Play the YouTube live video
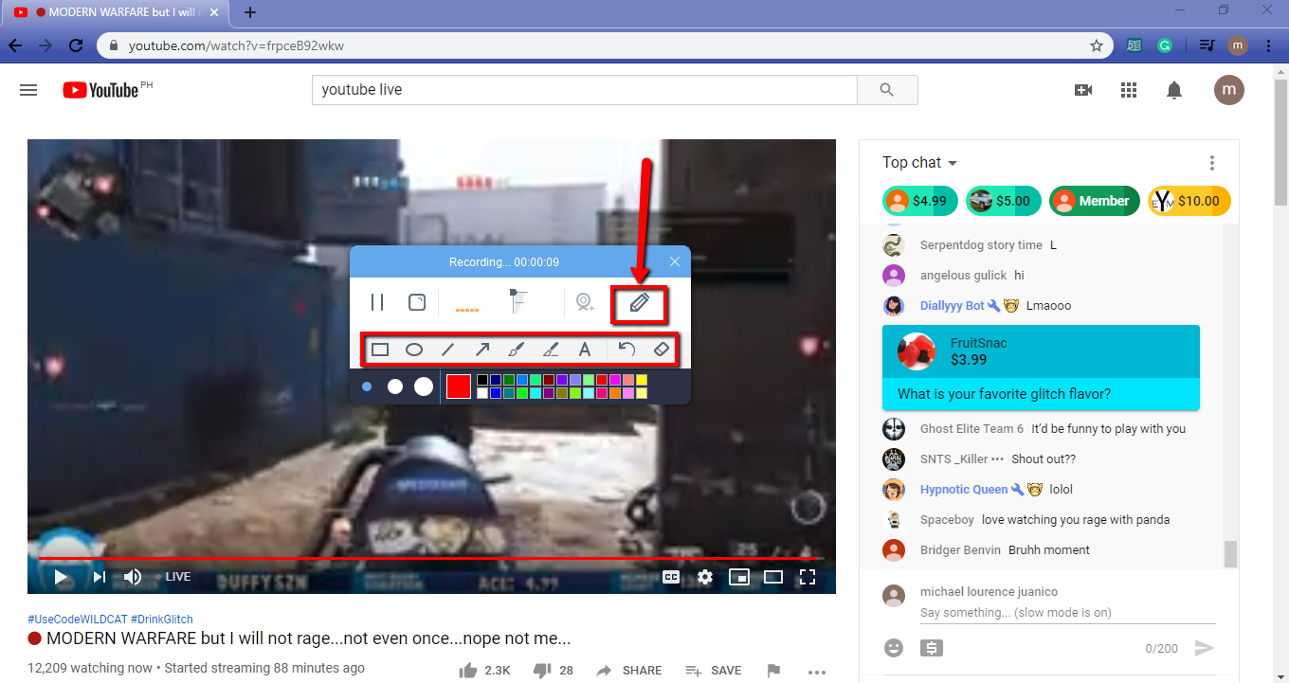 61,576
